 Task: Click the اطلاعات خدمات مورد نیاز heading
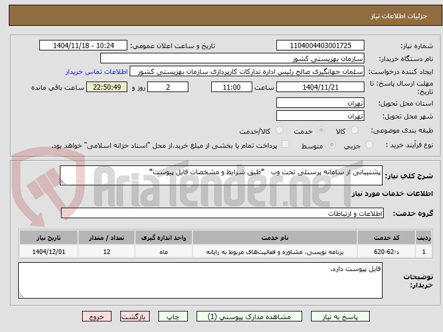[392, 194]
